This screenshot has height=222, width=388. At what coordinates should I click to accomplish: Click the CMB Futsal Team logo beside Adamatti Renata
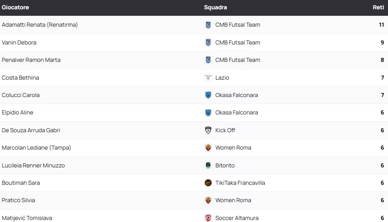(208, 25)
